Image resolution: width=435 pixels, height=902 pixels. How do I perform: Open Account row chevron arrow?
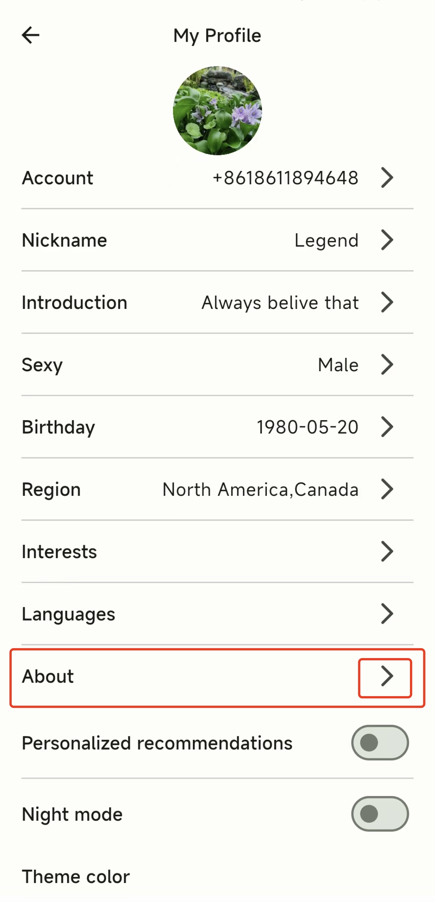point(387,178)
